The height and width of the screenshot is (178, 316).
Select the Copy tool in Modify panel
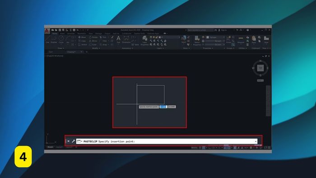(82, 41)
